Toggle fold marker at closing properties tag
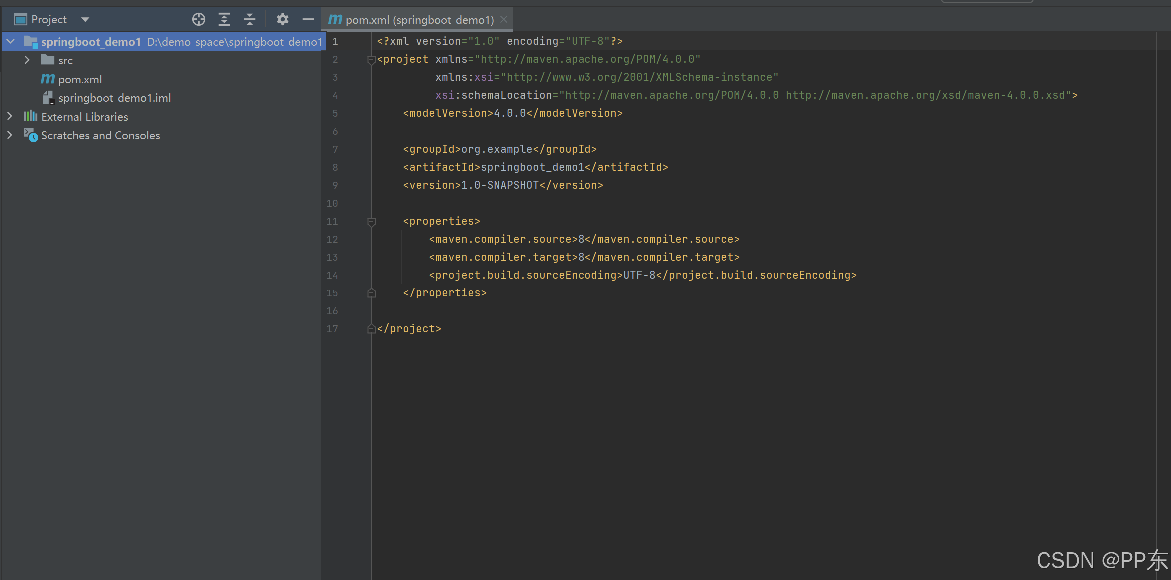1171x580 pixels. [371, 293]
